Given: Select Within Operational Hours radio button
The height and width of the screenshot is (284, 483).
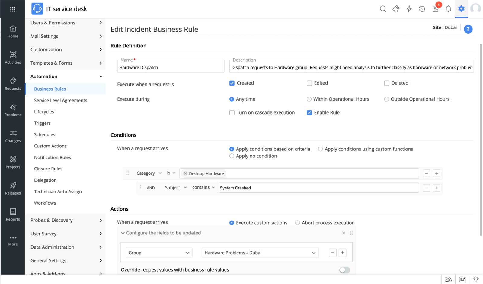Looking at the screenshot, I should click(309, 99).
